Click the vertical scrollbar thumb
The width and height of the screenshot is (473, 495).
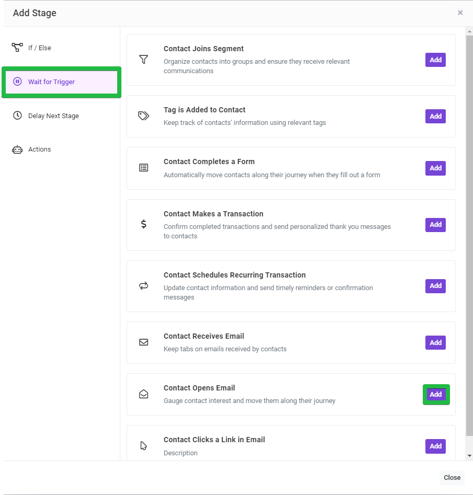coord(469,235)
